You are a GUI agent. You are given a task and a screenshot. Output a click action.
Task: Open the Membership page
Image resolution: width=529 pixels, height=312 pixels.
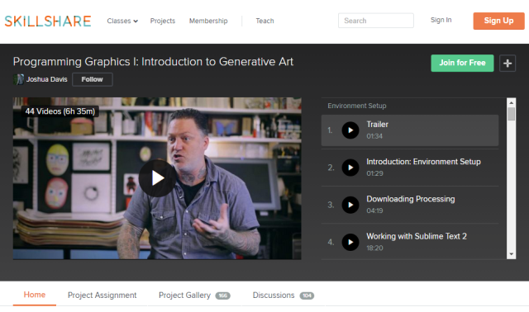pos(208,21)
